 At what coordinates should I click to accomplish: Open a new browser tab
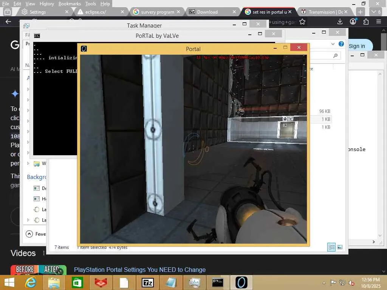[x=360, y=12]
